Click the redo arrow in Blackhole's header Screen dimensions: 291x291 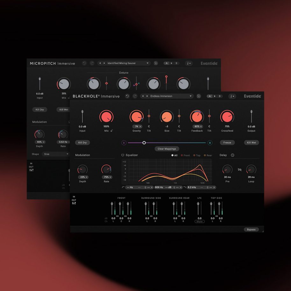pyautogui.click(x=135, y=96)
